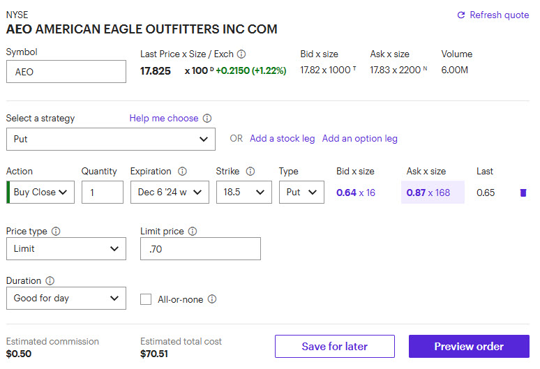Click the Add a stock leg link
Image resolution: width=540 pixels, height=369 pixels.
coord(283,139)
